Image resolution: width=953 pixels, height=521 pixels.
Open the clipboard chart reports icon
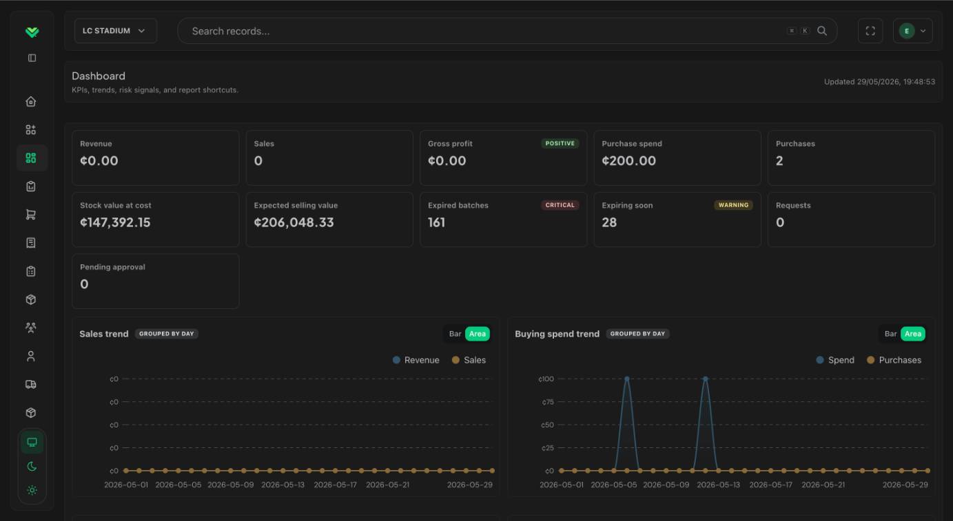tap(31, 186)
